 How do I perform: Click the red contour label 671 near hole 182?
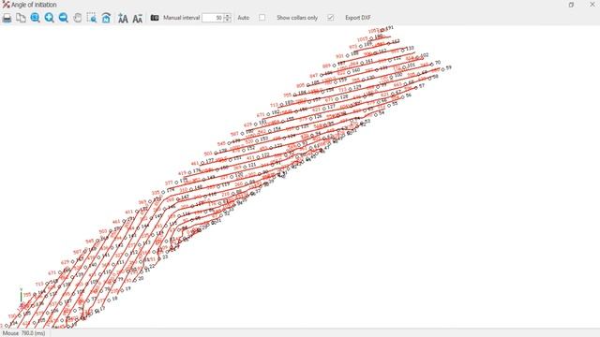261,115
